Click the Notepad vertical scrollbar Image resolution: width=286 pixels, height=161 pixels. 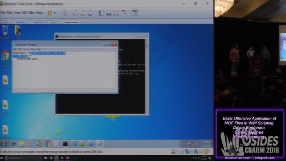pos(115,70)
